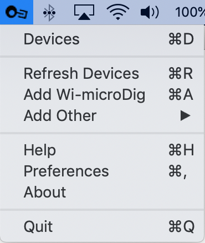Image resolution: width=205 pixels, height=243 pixels.
Task: Show the About entry
Action: [102, 192]
